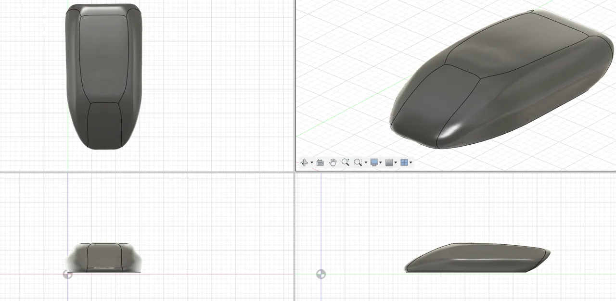
Task: Expand the Zoom Window options dropdown
Action: [366, 163]
